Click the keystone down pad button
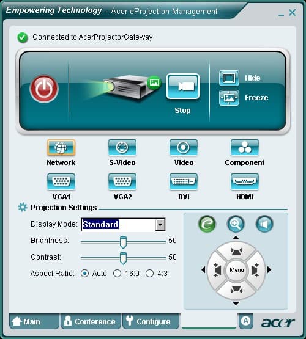Viewport: 306px width, 339px height. tap(236, 290)
